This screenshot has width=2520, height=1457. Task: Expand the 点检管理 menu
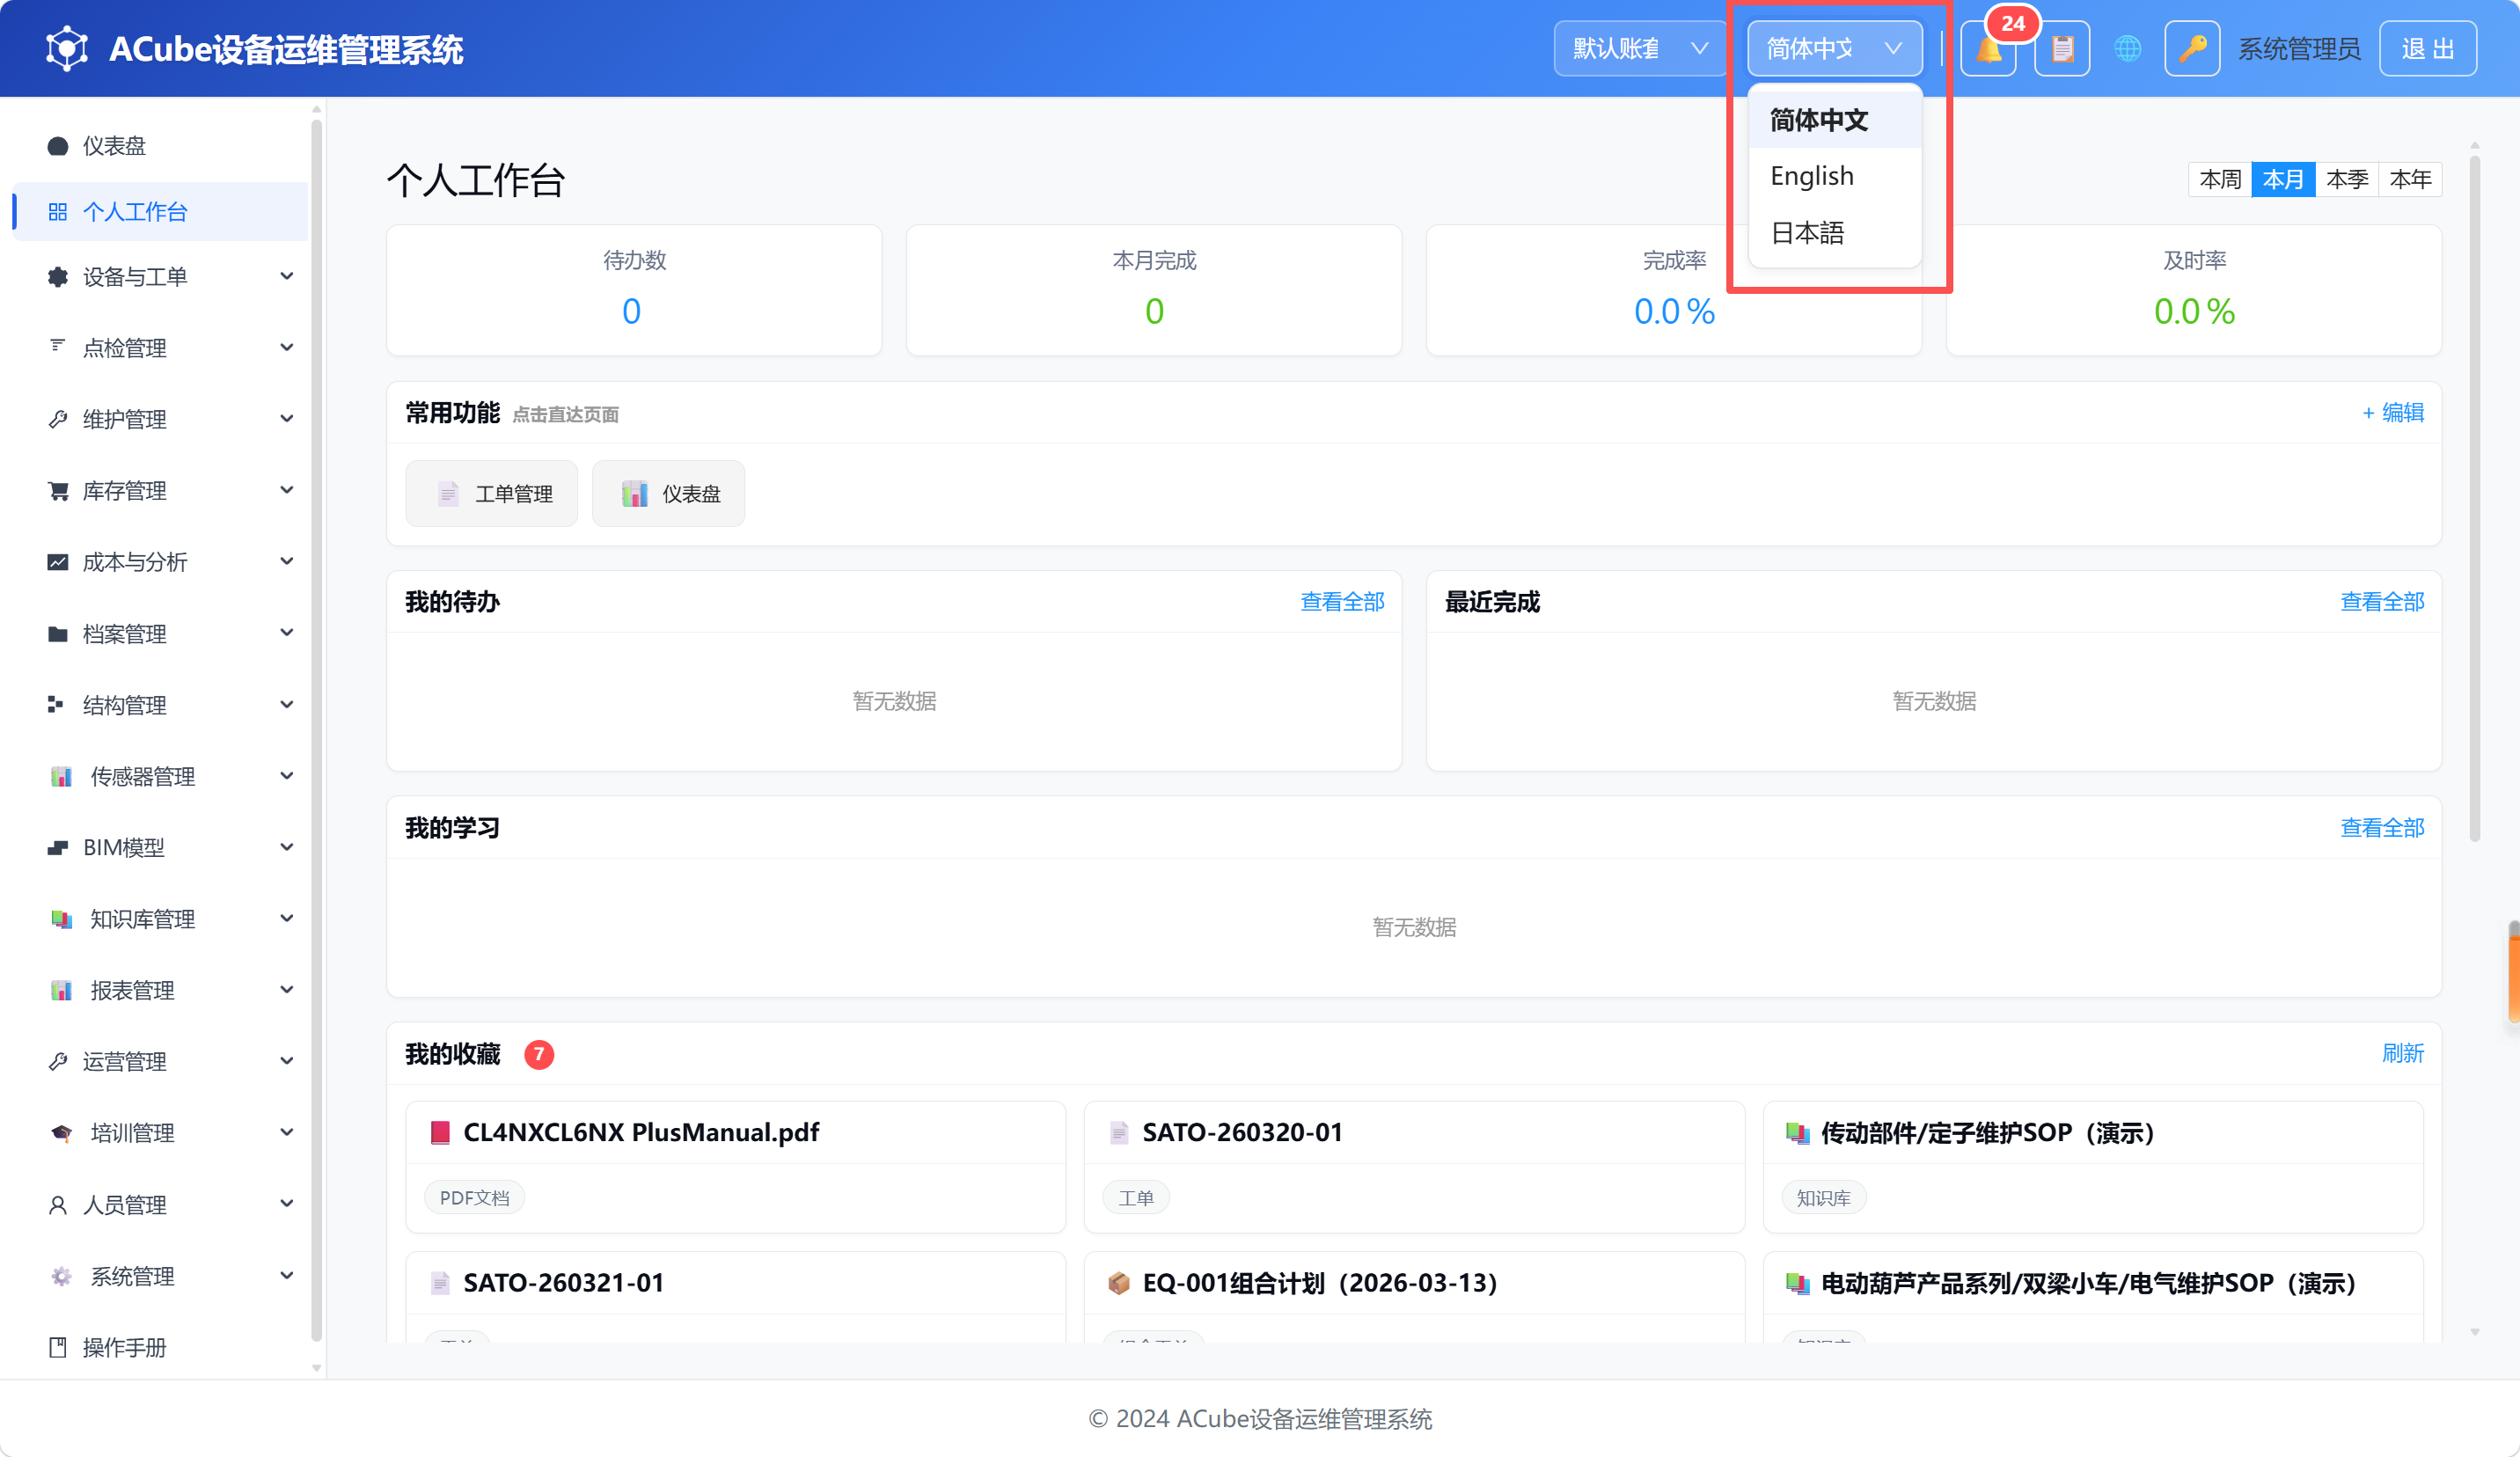160,347
